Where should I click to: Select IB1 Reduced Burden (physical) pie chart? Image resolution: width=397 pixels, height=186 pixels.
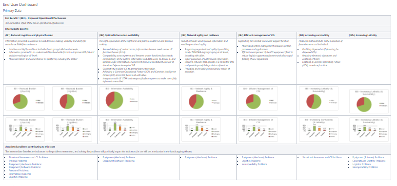25,98
